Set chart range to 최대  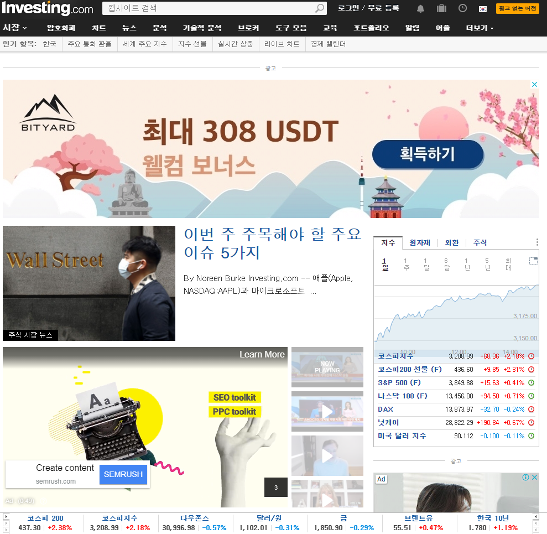[508, 265]
